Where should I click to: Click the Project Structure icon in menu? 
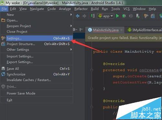[x=3, y=44]
